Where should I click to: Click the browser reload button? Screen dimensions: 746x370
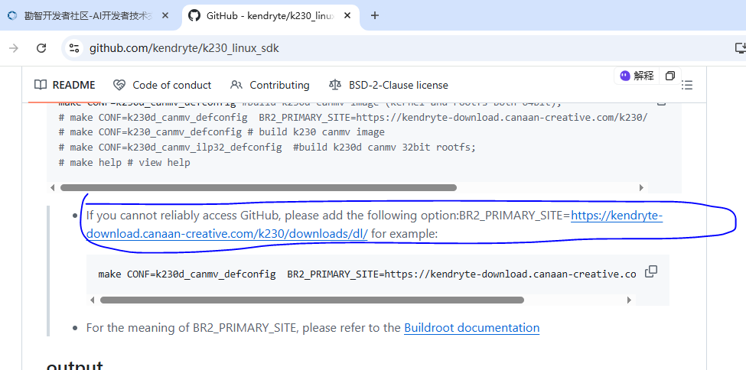pos(41,48)
